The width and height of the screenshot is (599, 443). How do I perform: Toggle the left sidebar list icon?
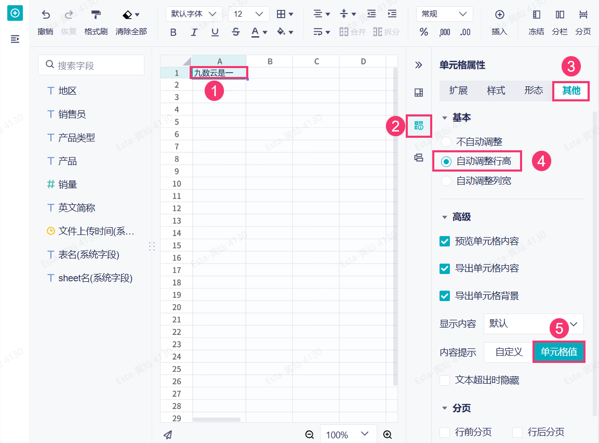15,39
